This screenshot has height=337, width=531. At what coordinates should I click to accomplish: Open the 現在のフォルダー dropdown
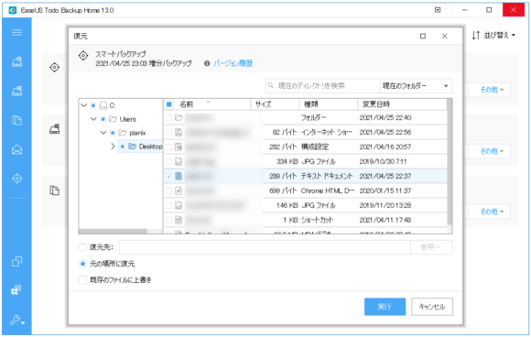[416, 86]
